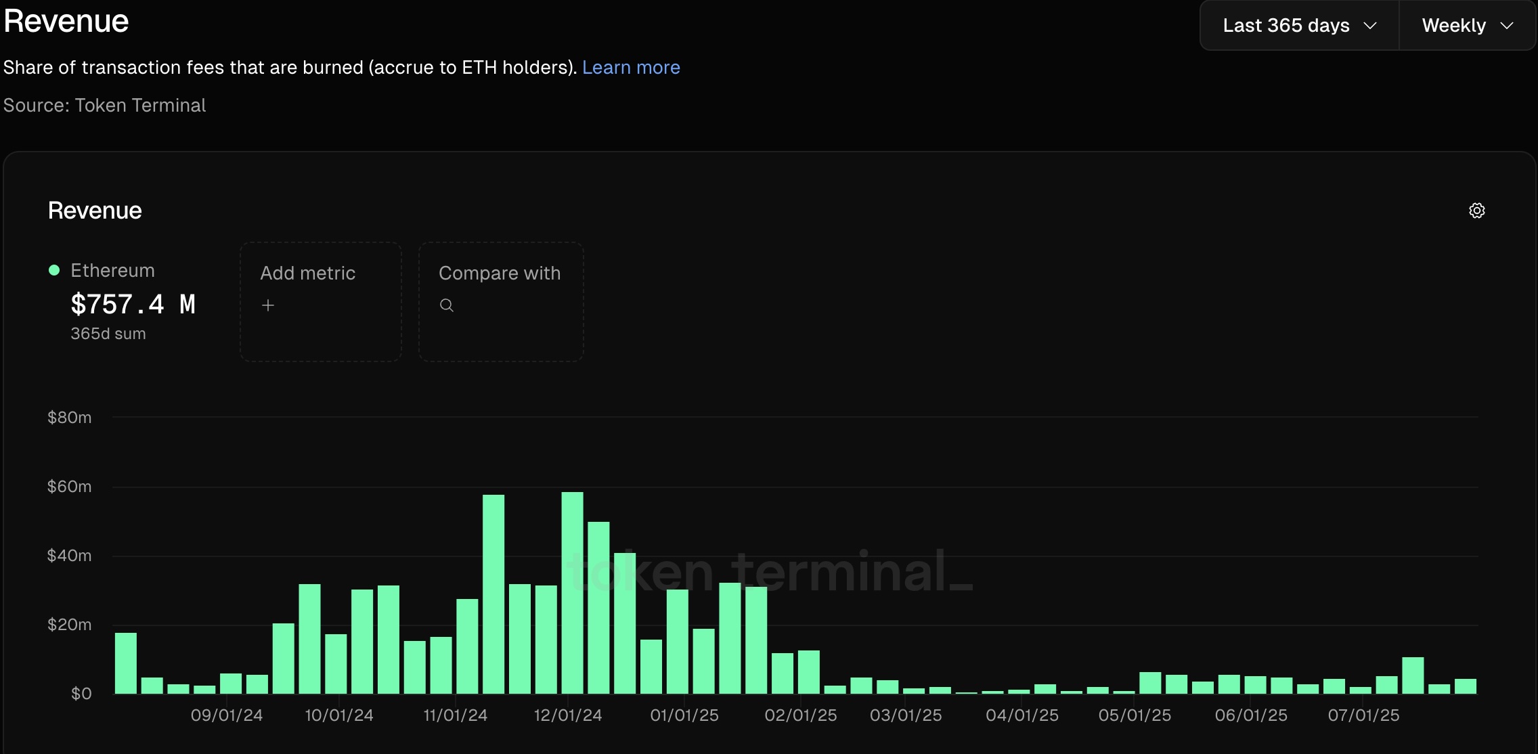
Task: Expand the Weekly interval chevron
Action: pyautogui.click(x=1507, y=26)
